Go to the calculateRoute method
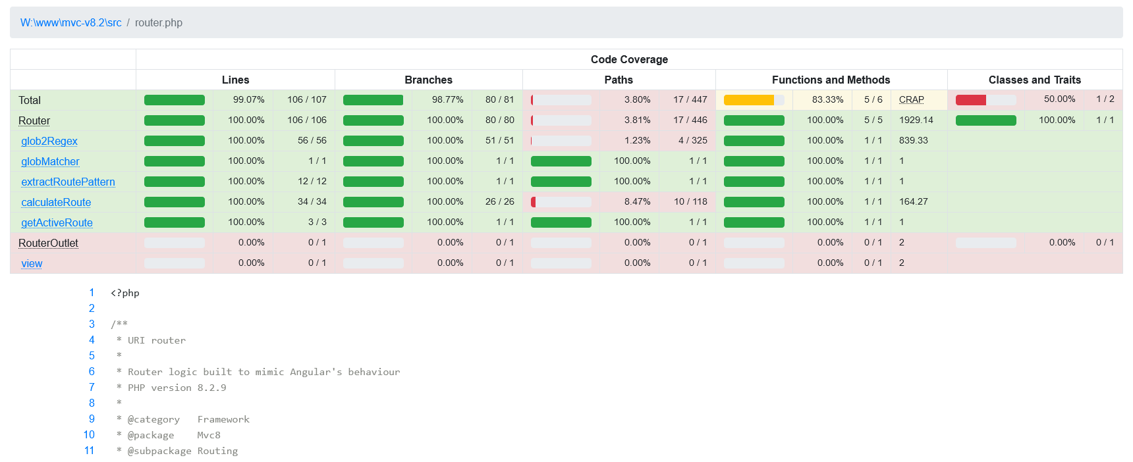This screenshot has height=462, width=1133. [56, 202]
